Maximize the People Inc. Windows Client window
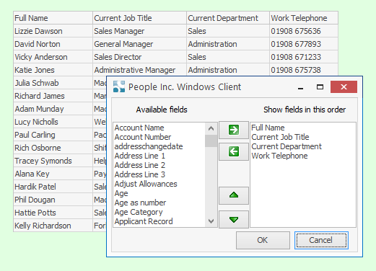376x271 pixels. [320, 87]
